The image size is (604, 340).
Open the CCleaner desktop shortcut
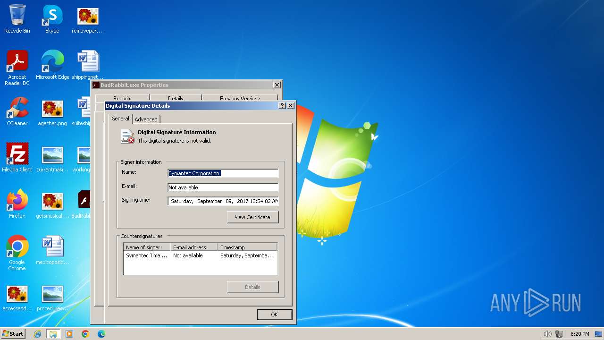[x=17, y=111]
